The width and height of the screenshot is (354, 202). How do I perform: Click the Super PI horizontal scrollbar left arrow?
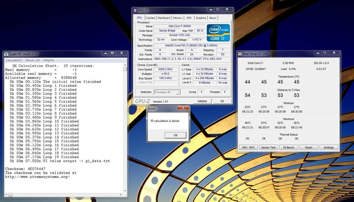pos(6,195)
